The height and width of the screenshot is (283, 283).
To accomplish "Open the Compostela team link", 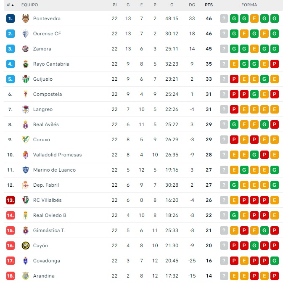I will pos(48,94).
